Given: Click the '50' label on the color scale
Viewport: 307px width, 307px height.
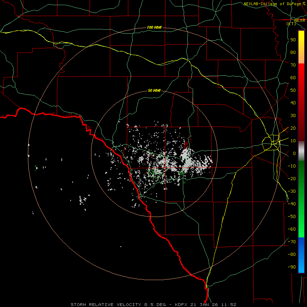Looking at the screenshot, I should click(x=293, y=90).
